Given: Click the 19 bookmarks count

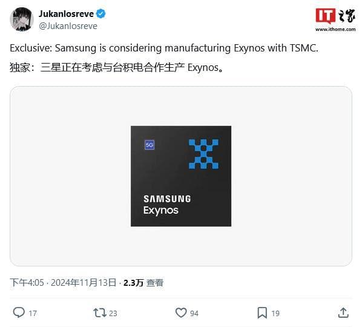Looking at the screenshot, I should (x=275, y=314).
